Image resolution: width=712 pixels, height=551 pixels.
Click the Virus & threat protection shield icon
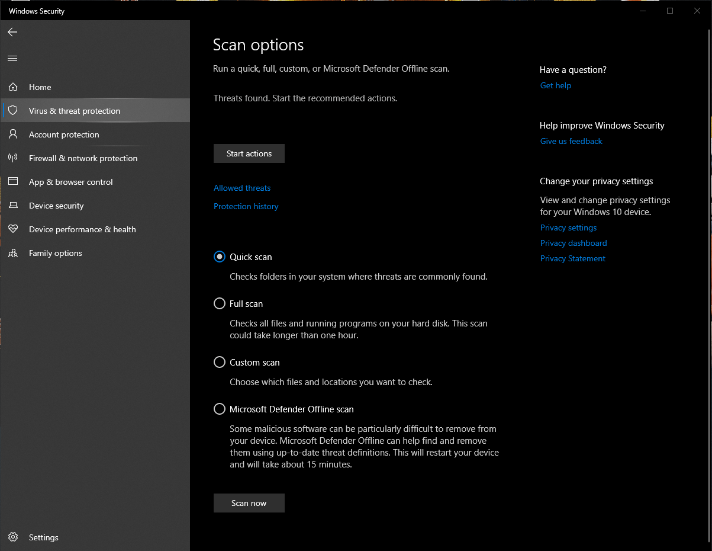[13, 111]
